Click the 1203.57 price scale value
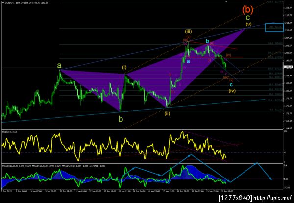Image resolution: width=294 pixels, height=203 pixels. tap(288, 46)
